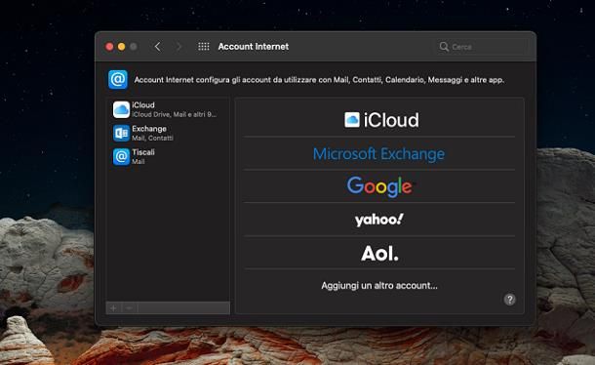Screen dimensions: 595x365
Task: Select the iCloud account row
Action: point(168,109)
